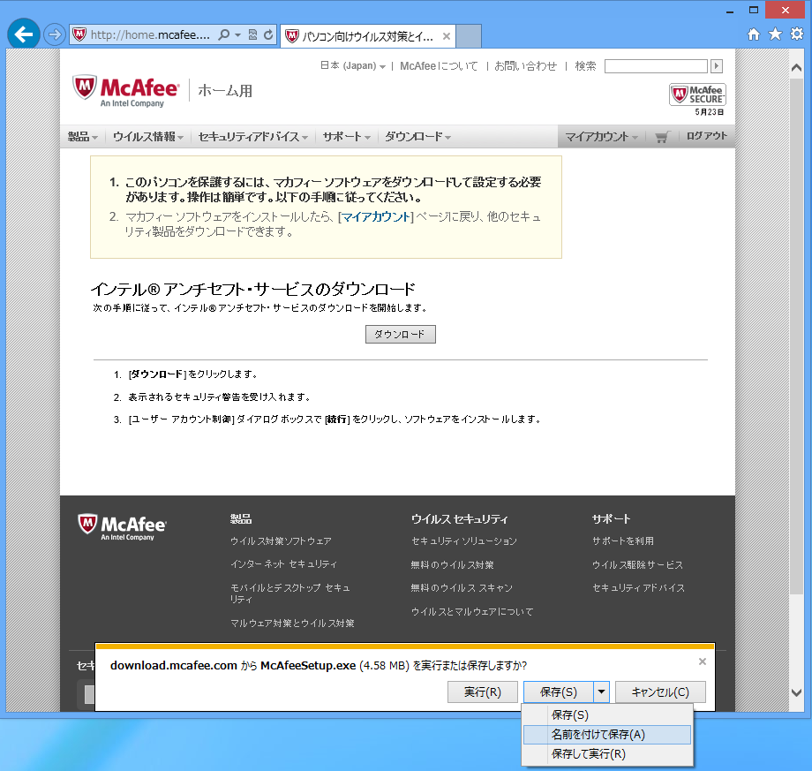Open browser Home icon
This screenshot has width=812, height=771.
[x=754, y=34]
